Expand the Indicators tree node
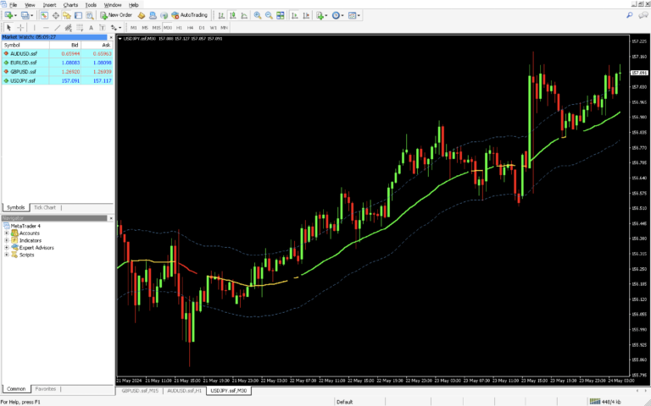651x406 pixels. (6, 240)
